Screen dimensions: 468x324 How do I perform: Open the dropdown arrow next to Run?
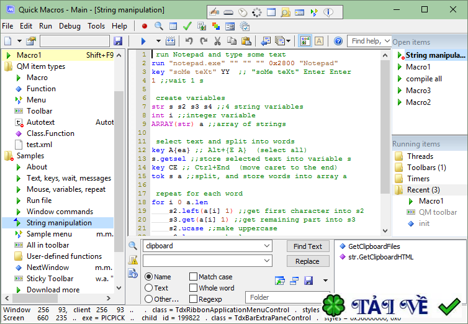158,41
